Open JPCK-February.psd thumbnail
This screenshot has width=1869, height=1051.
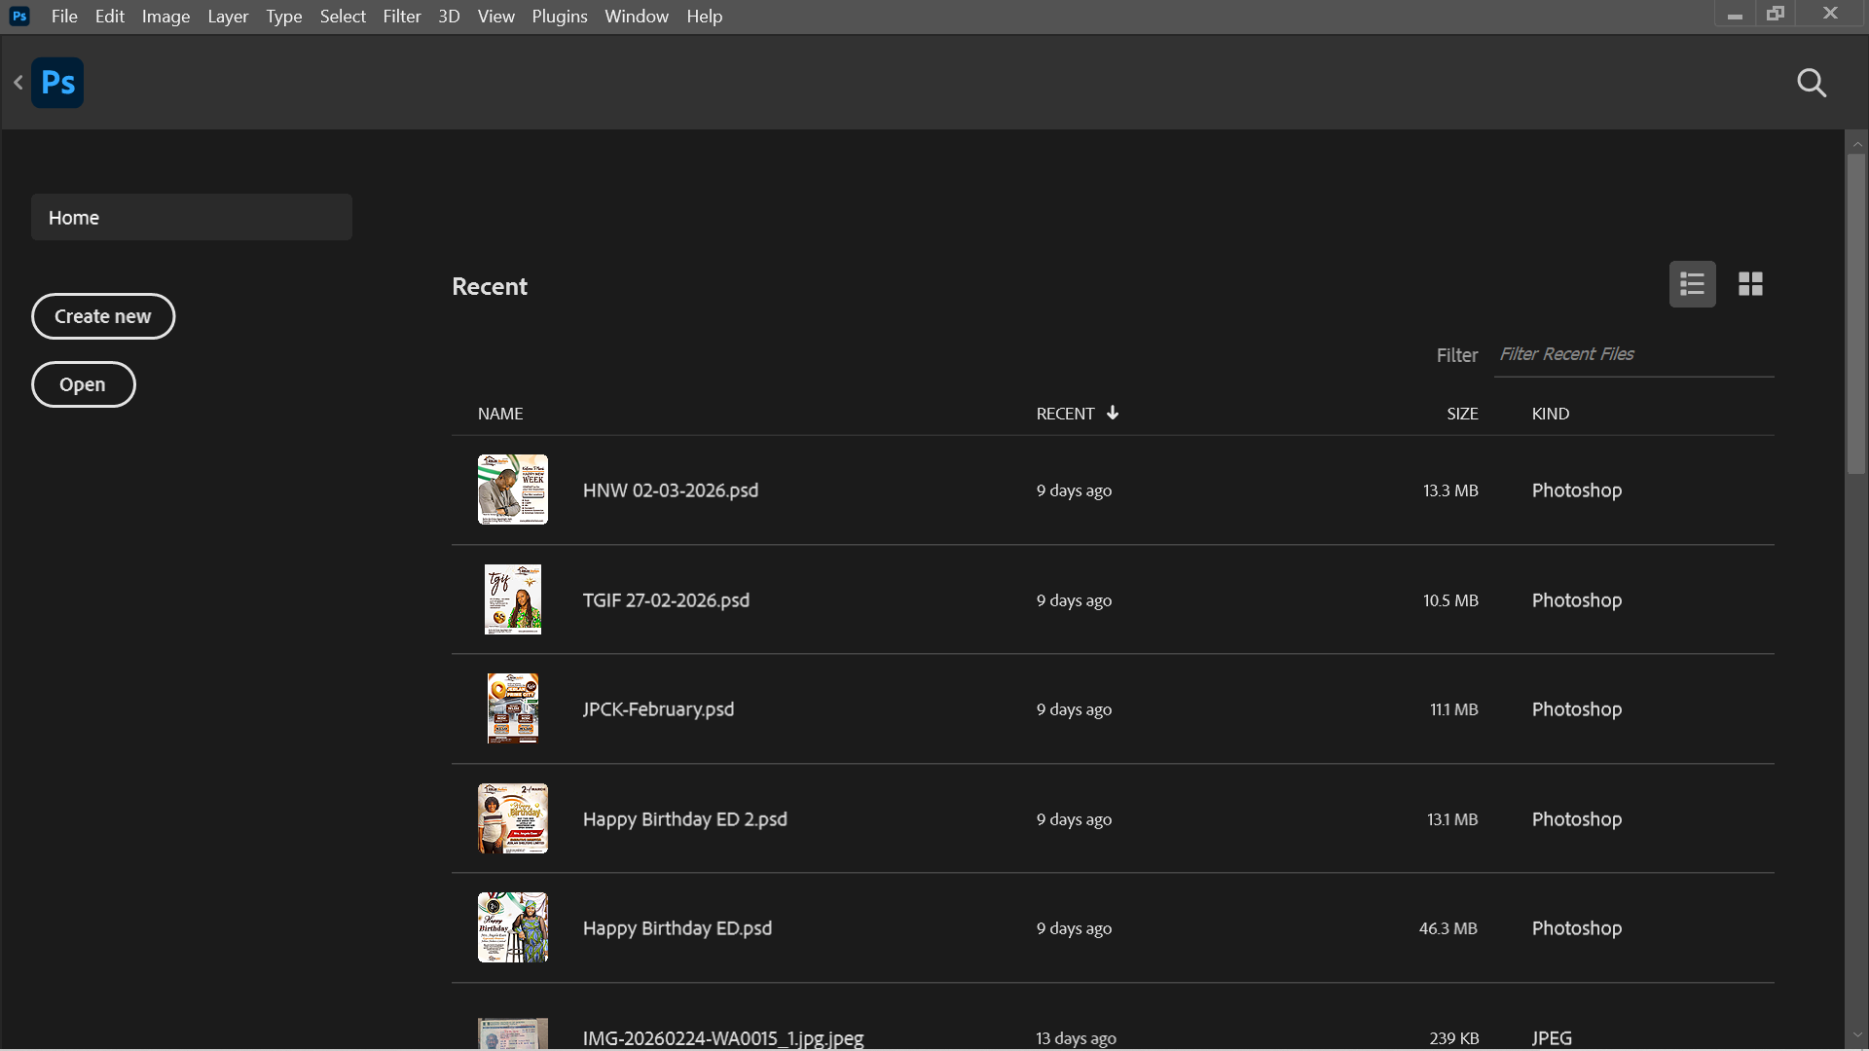[513, 708]
